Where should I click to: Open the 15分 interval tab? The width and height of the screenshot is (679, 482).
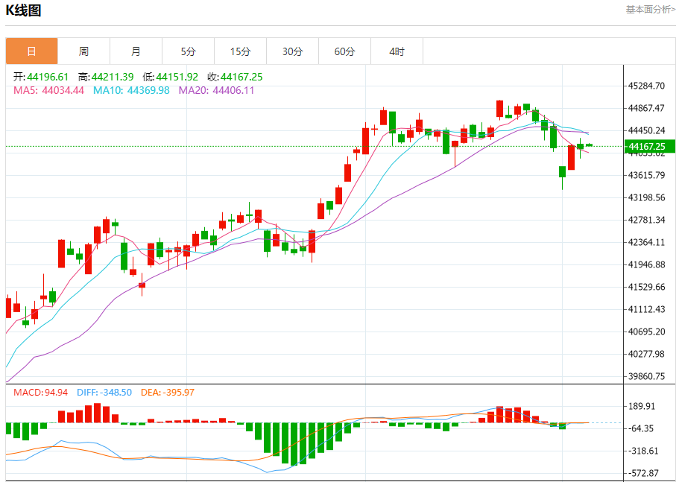(240, 51)
